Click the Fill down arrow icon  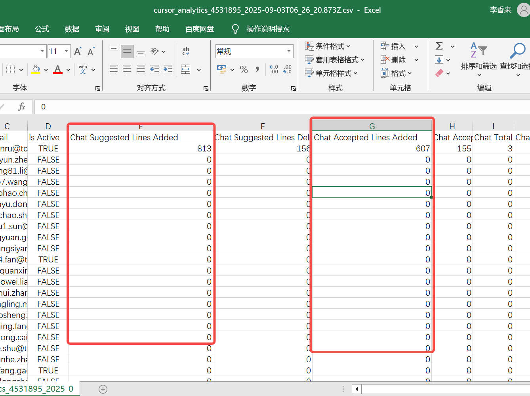coord(439,60)
